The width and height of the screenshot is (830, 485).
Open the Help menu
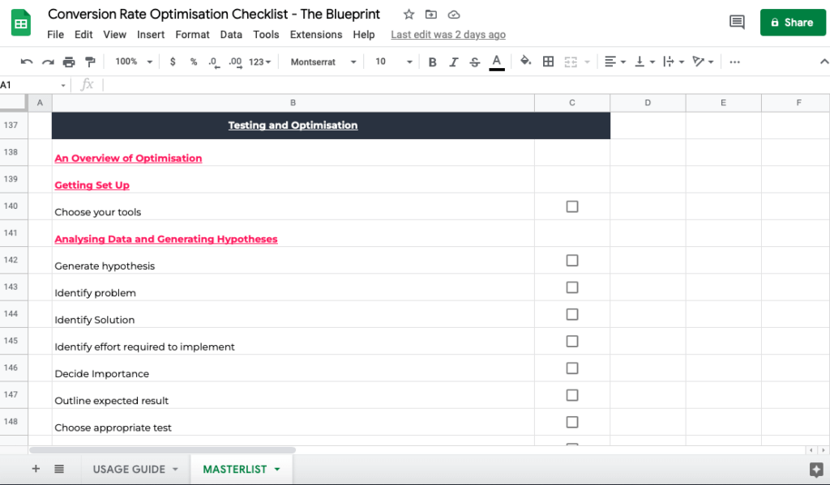pyautogui.click(x=364, y=34)
